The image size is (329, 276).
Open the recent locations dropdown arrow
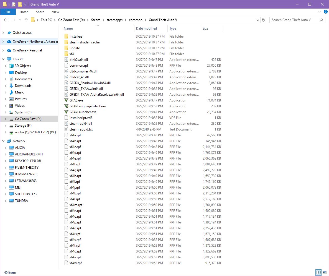click(x=20, y=20)
